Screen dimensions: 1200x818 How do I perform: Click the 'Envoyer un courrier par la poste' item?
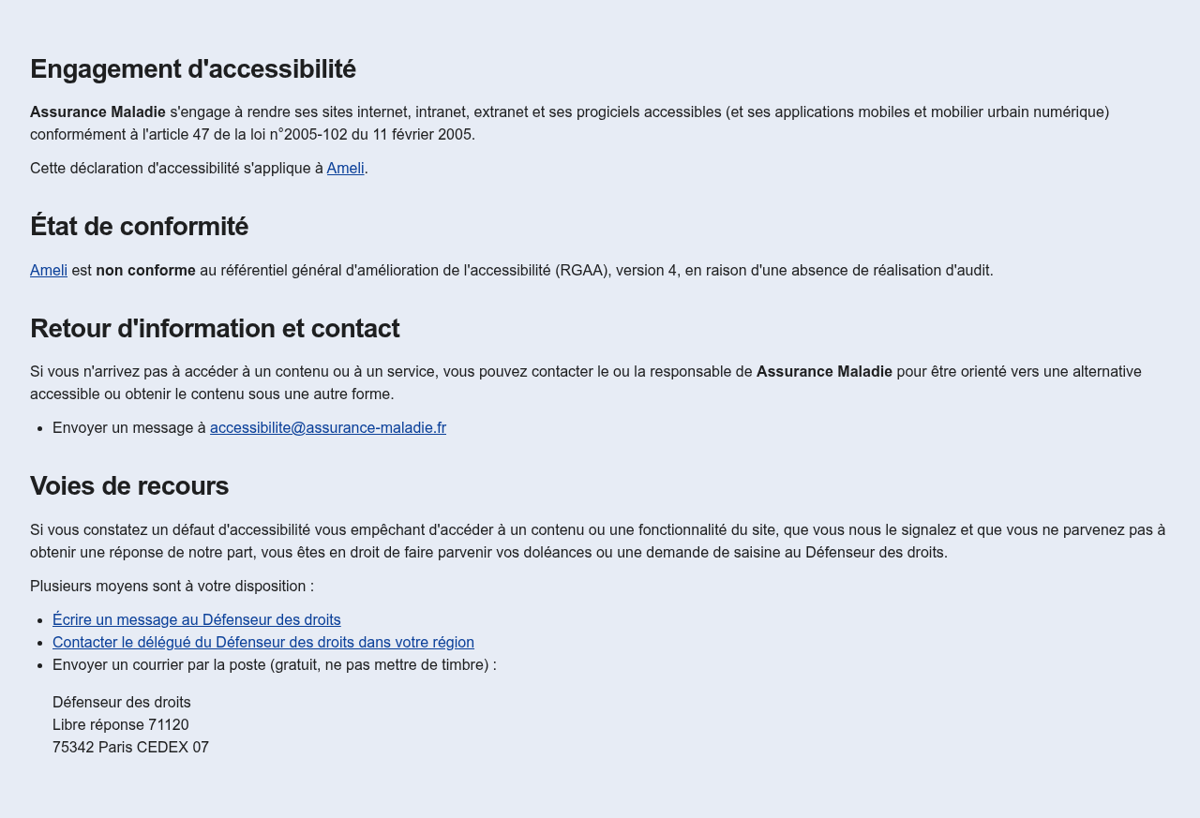coord(275,665)
